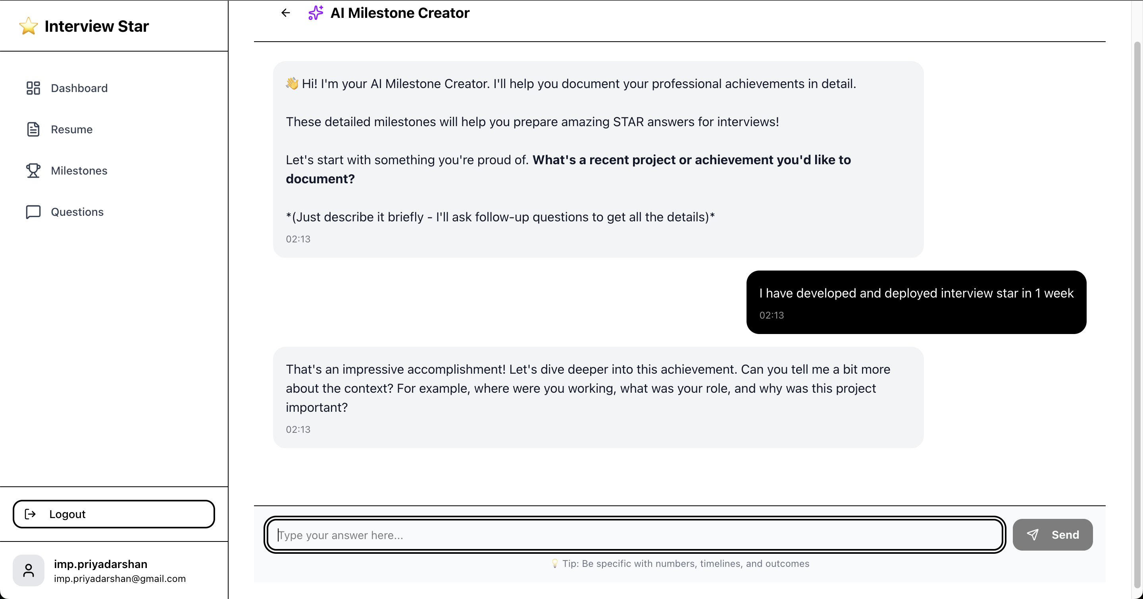Screen dimensions: 1143x599
Task: Click the Send button
Action: click(1053, 535)
